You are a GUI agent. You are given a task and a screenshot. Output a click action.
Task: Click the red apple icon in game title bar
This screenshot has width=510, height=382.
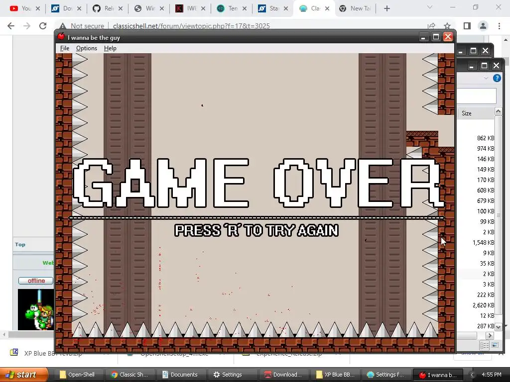click(x=61, y=37)
